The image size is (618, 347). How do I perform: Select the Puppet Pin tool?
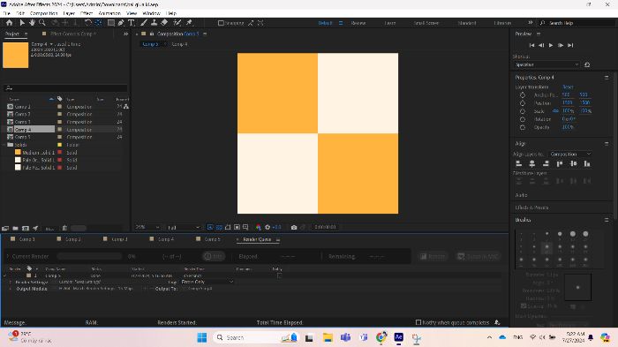pyautogui.click(x=189, y=23)
